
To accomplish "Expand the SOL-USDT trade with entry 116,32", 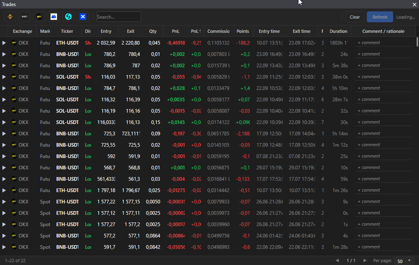I will pyautogui.click(x=4, y=100).
